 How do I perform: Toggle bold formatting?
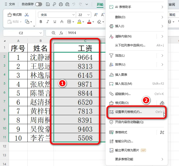point(41,22)
